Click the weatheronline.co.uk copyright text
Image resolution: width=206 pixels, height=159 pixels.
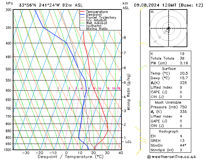tap(172, 157)
